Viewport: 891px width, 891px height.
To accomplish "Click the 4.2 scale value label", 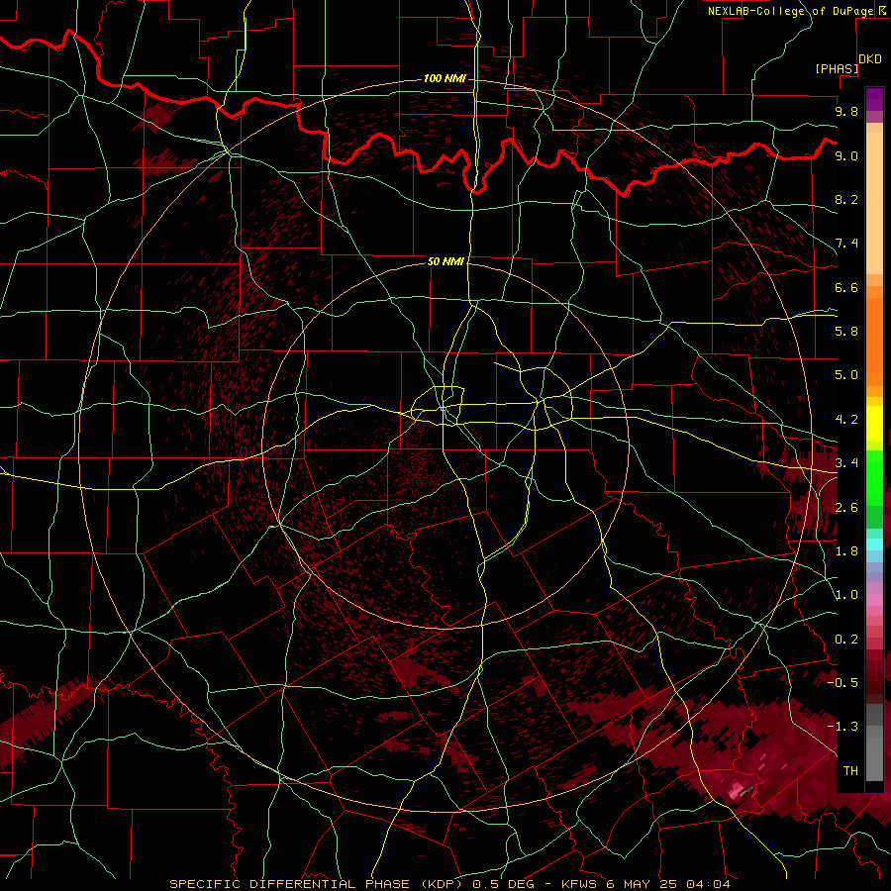I will click(x=846, y=420).
